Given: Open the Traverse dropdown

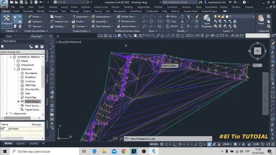Looking at the screenshot, I should pos(35,26).
